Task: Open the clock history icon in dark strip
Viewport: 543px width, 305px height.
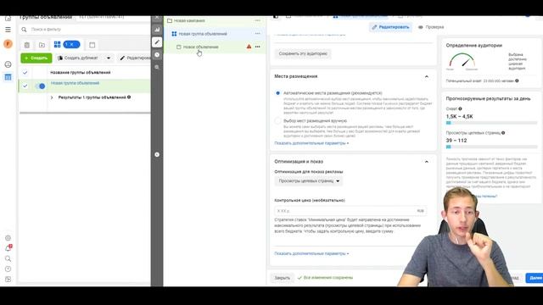Action: click(x=157, y=54)
